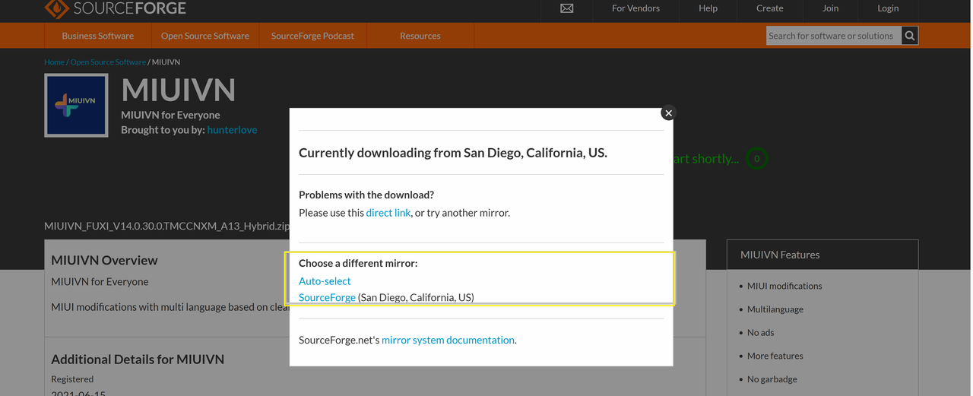Follow the Home breadcrumb link
973x396 pixels.
coord(54,62)
